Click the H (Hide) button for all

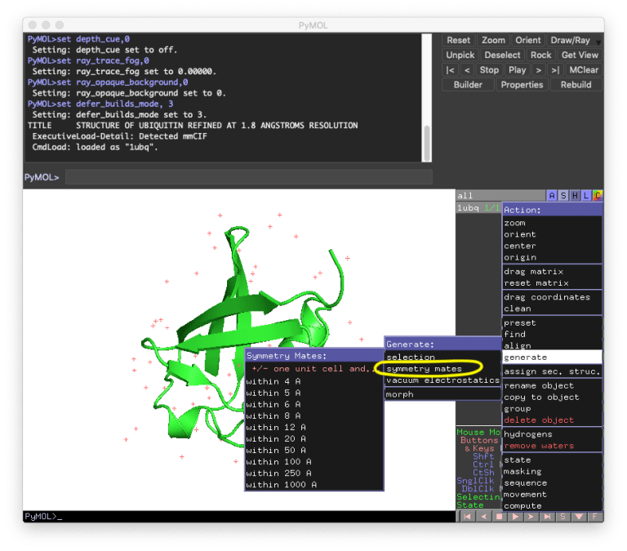click(575, 196)
